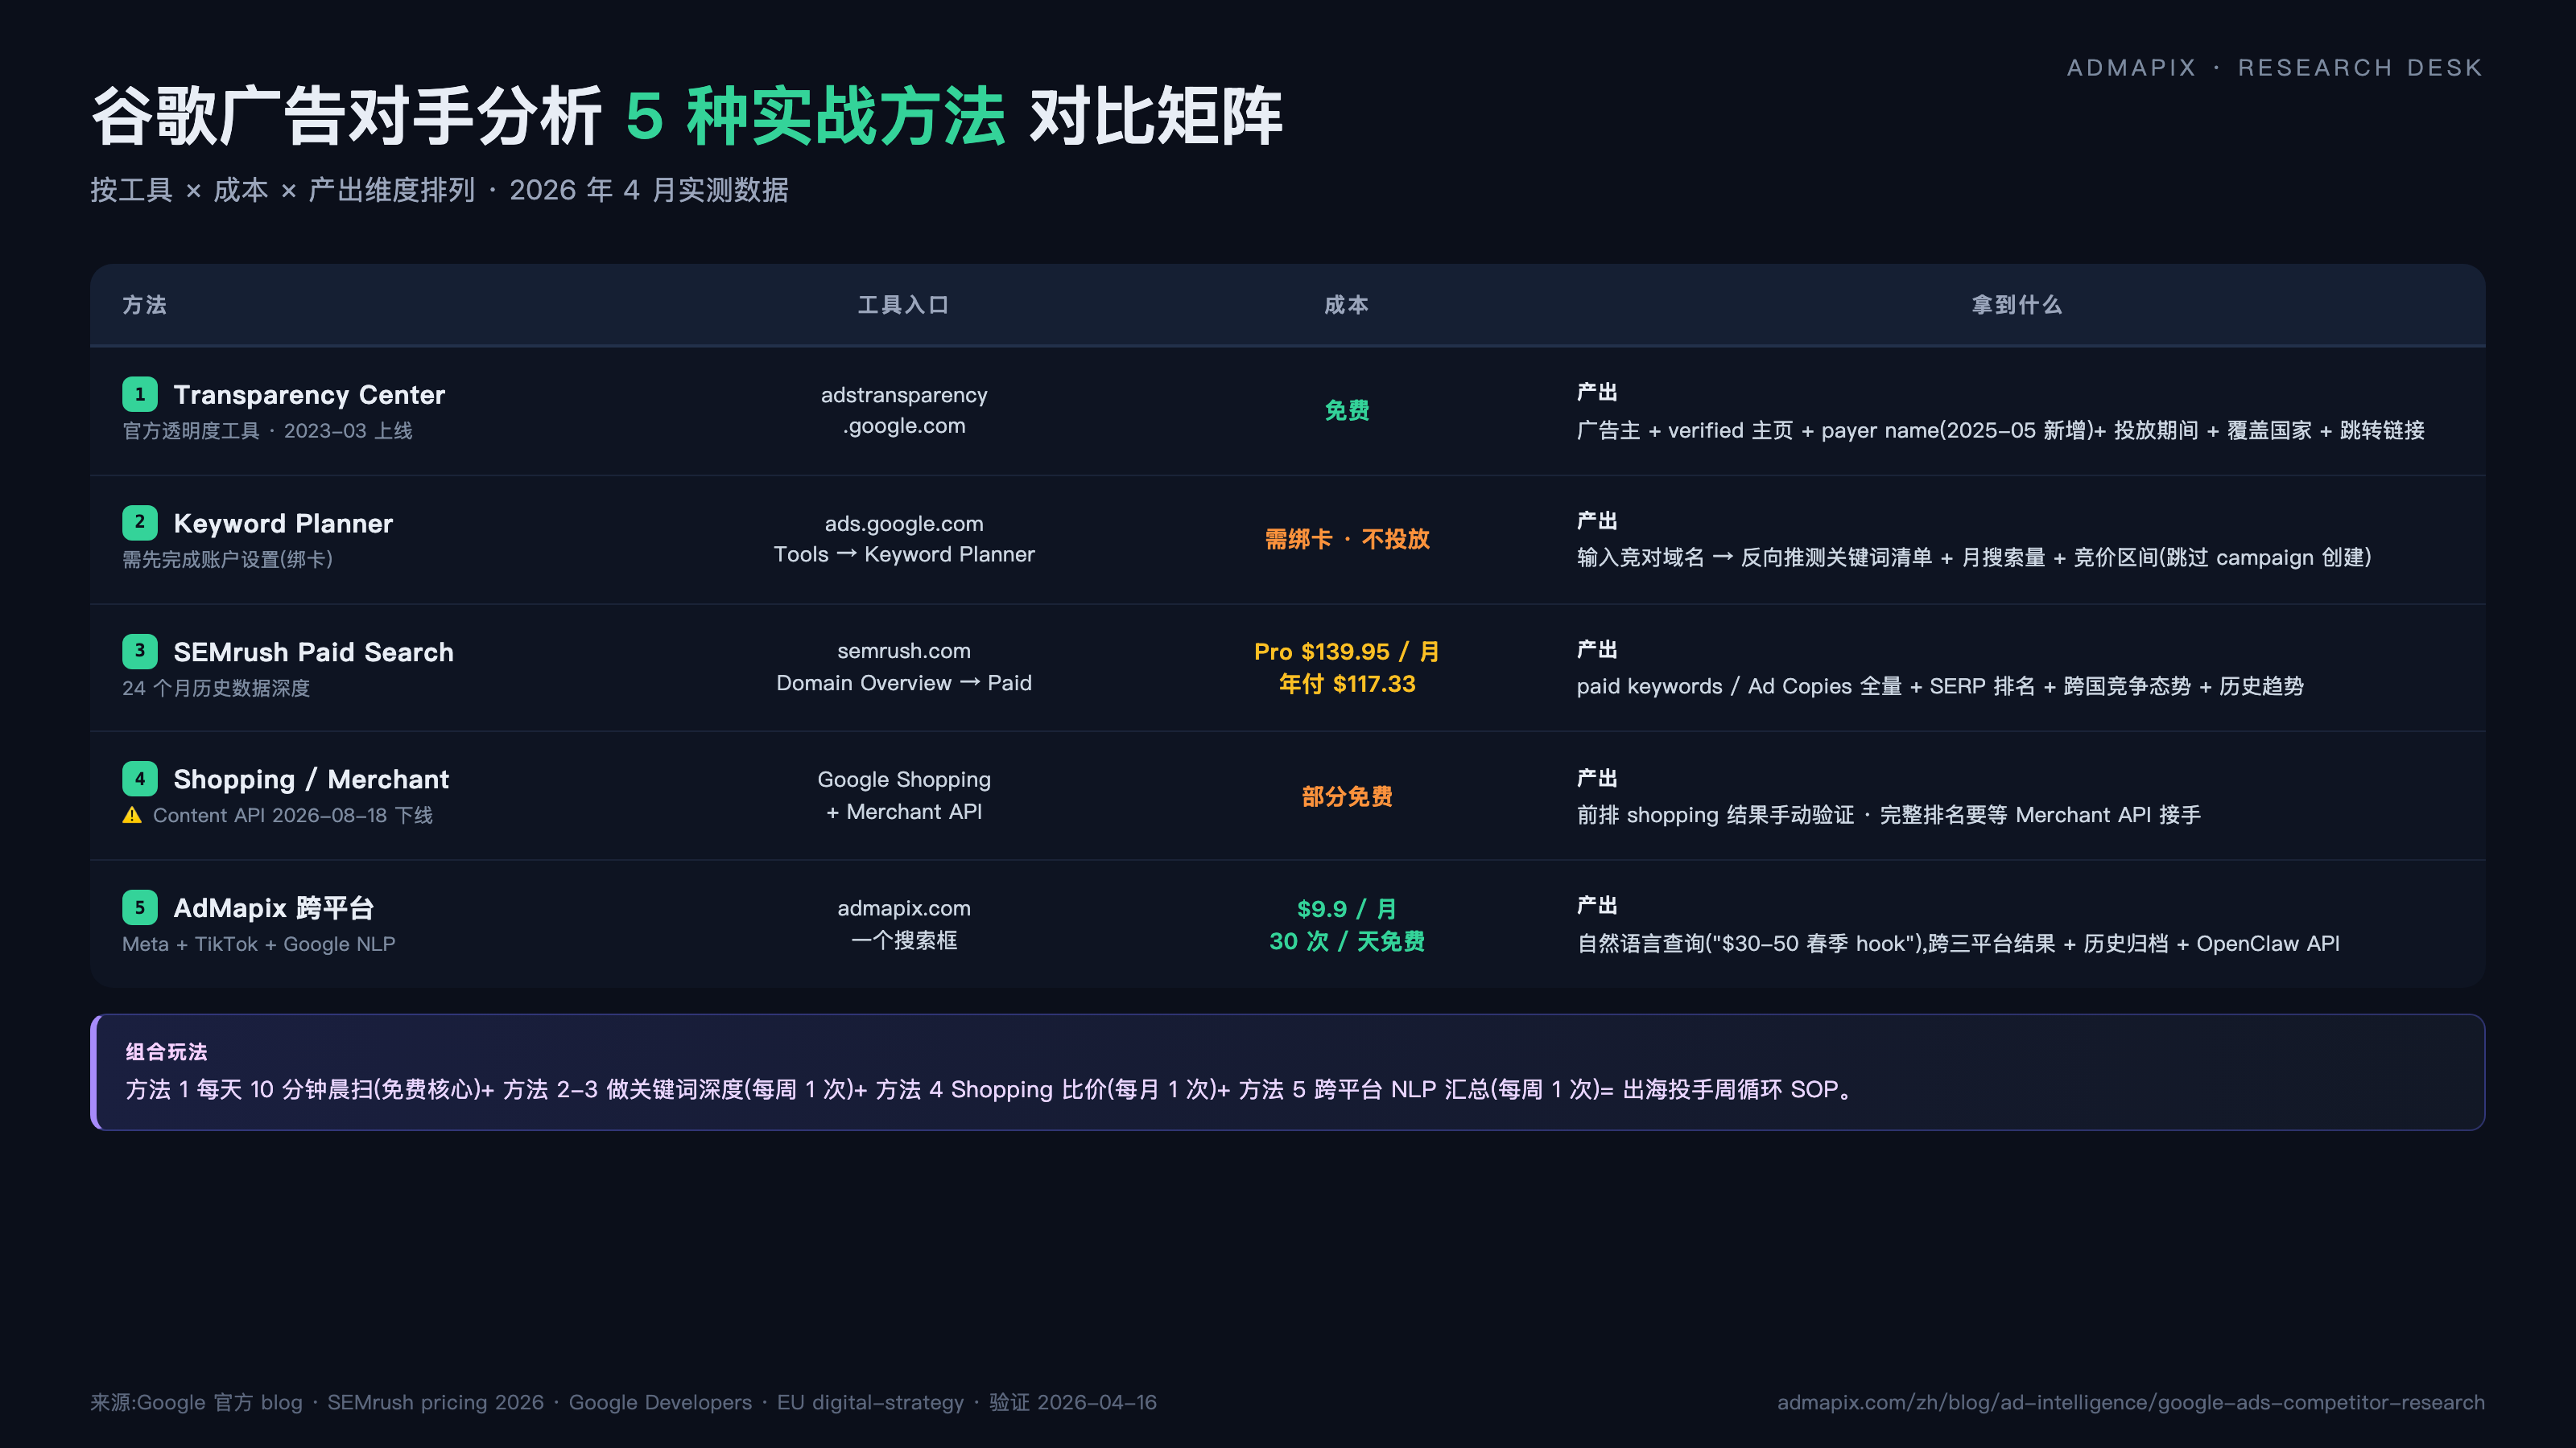Open the admapix.com tool entry
The image size is (2576, 1448).
click(903, 907)
